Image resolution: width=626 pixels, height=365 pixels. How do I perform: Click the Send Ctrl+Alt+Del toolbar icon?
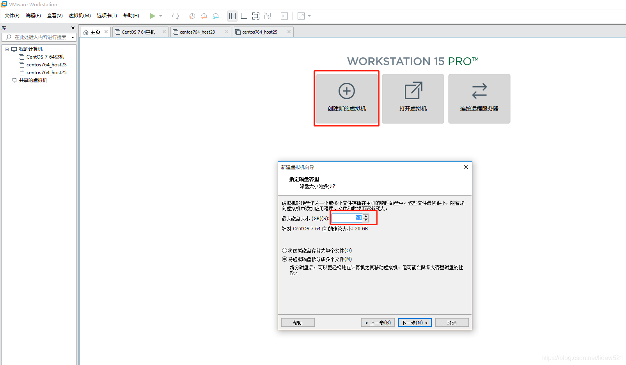point(176,16)
